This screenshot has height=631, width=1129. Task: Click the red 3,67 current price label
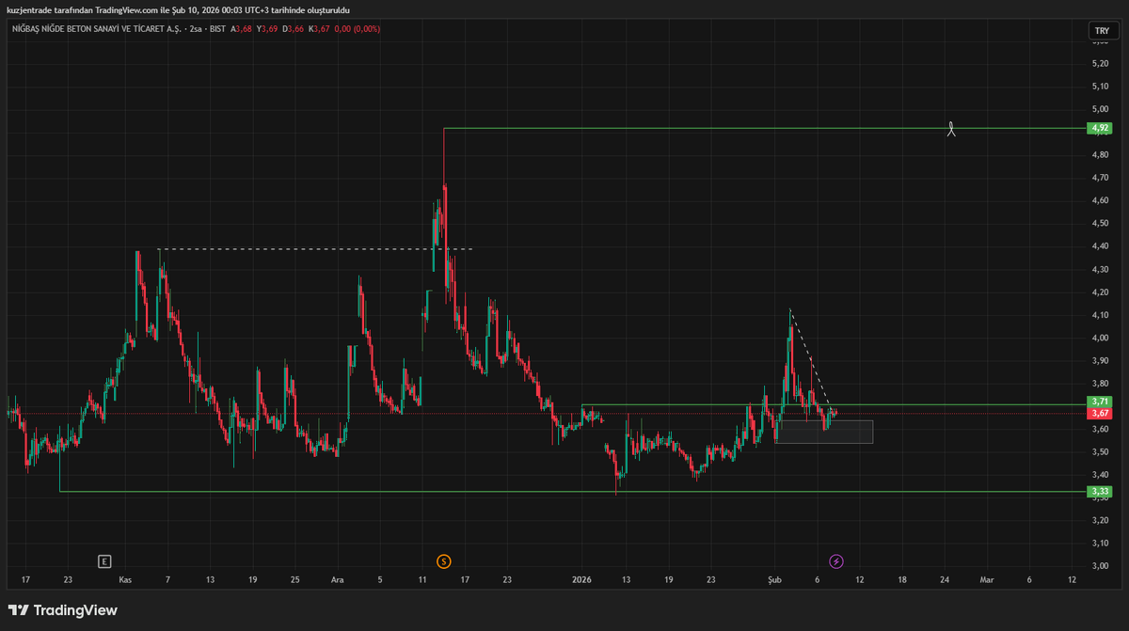pyautogui.click(x=1101, y=413)
